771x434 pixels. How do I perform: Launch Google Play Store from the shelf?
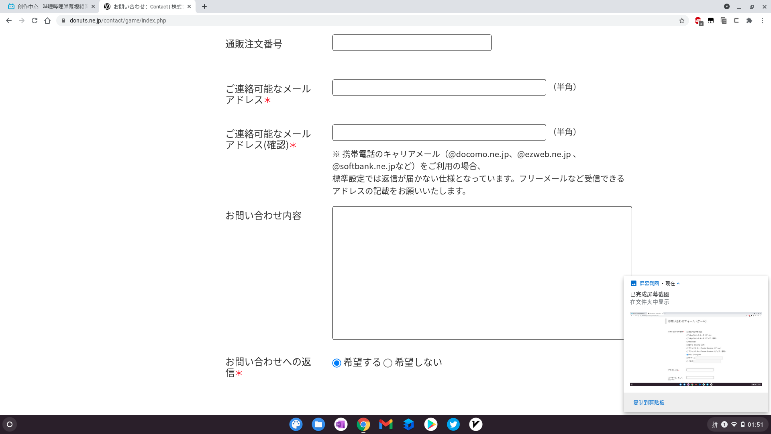(430, 424)
